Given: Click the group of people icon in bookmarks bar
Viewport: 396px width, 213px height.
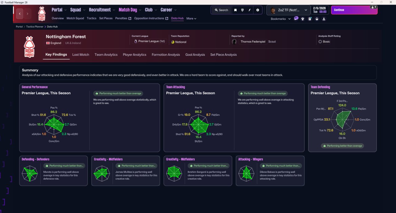Looking at the screenshot, I should pos(317,19).
